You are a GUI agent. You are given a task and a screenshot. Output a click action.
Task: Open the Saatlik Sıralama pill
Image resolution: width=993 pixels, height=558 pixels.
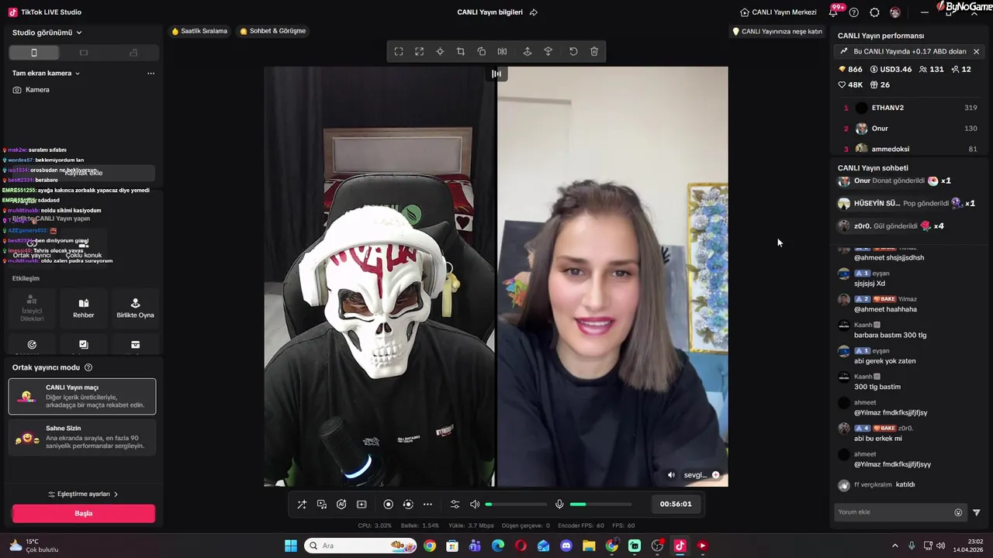tap(200, 31)
